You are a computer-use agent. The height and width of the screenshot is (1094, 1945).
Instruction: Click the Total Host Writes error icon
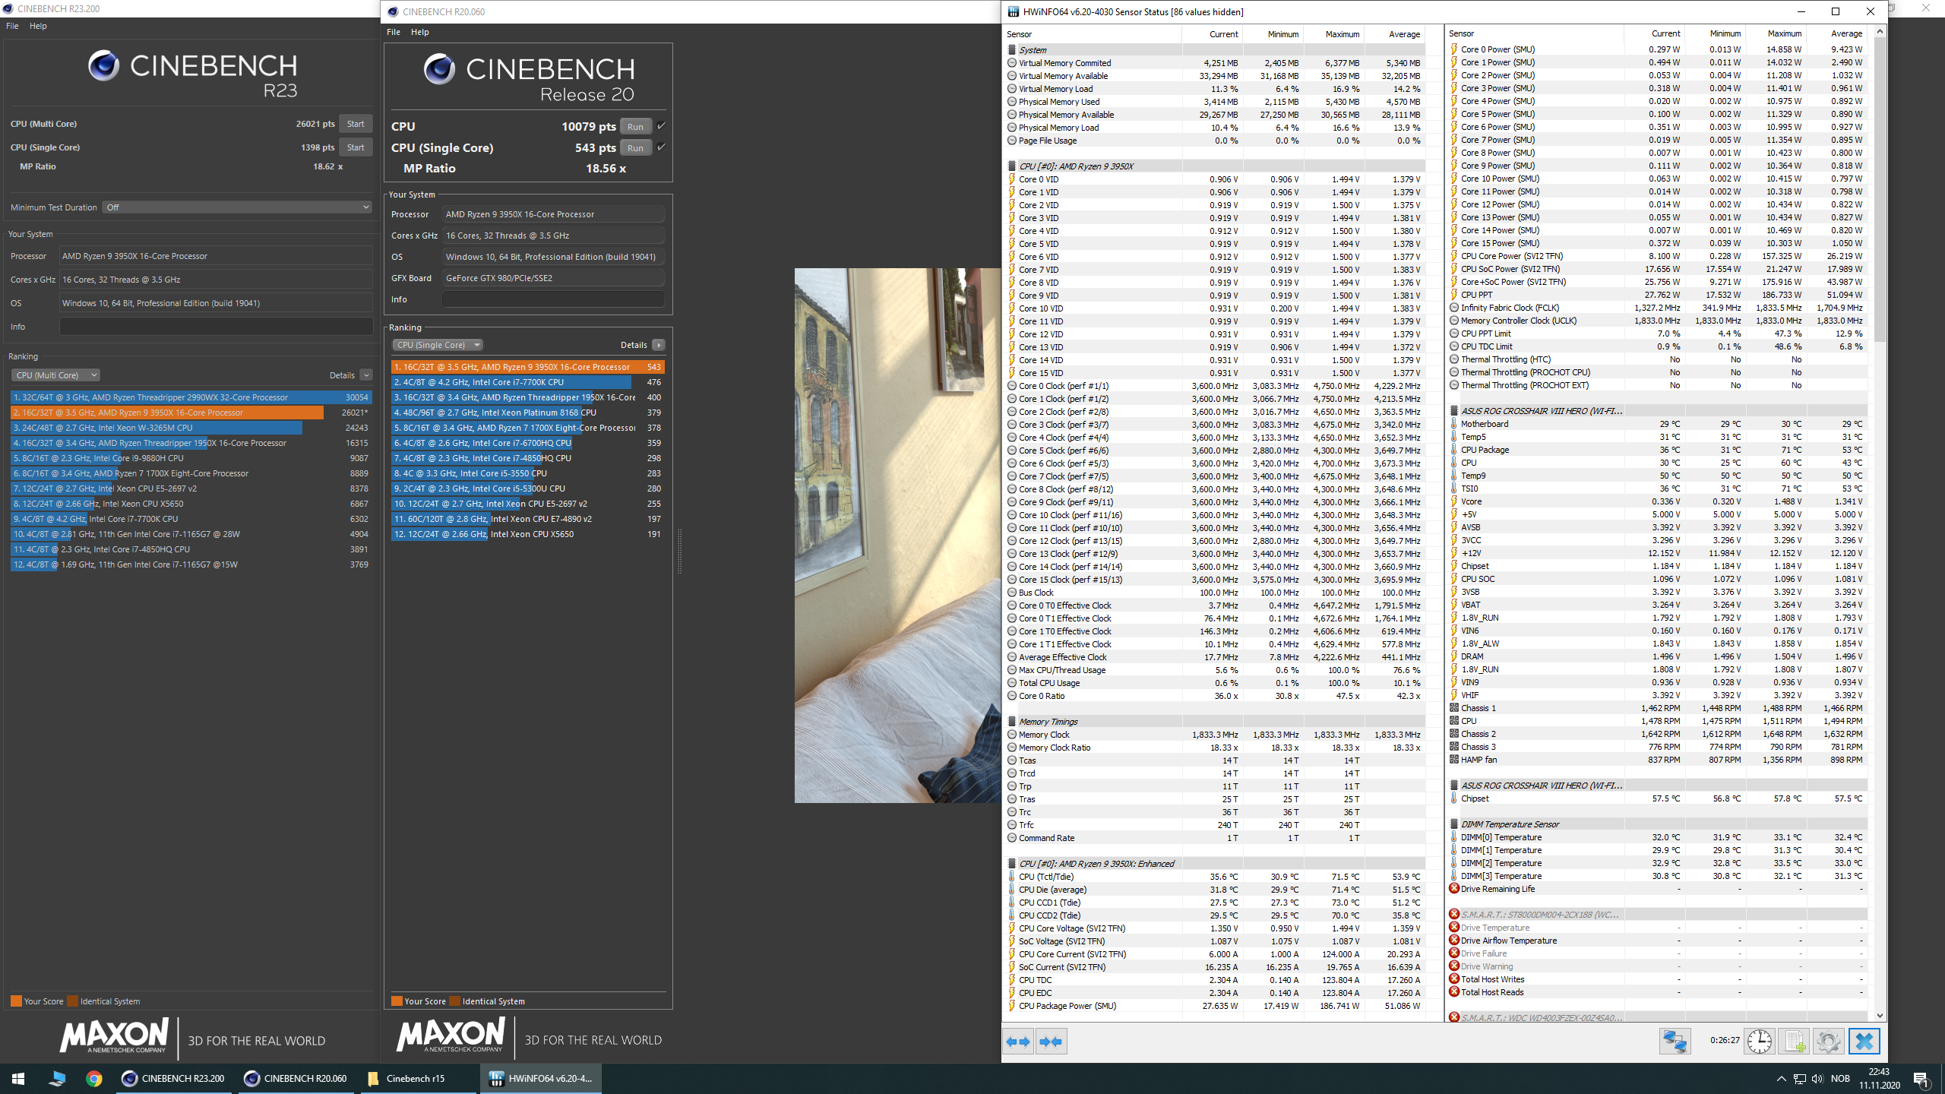click(x=1454, y=979)
